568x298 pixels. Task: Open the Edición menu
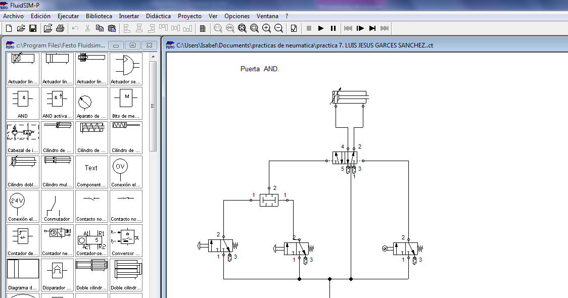click(x=40, y=16)
